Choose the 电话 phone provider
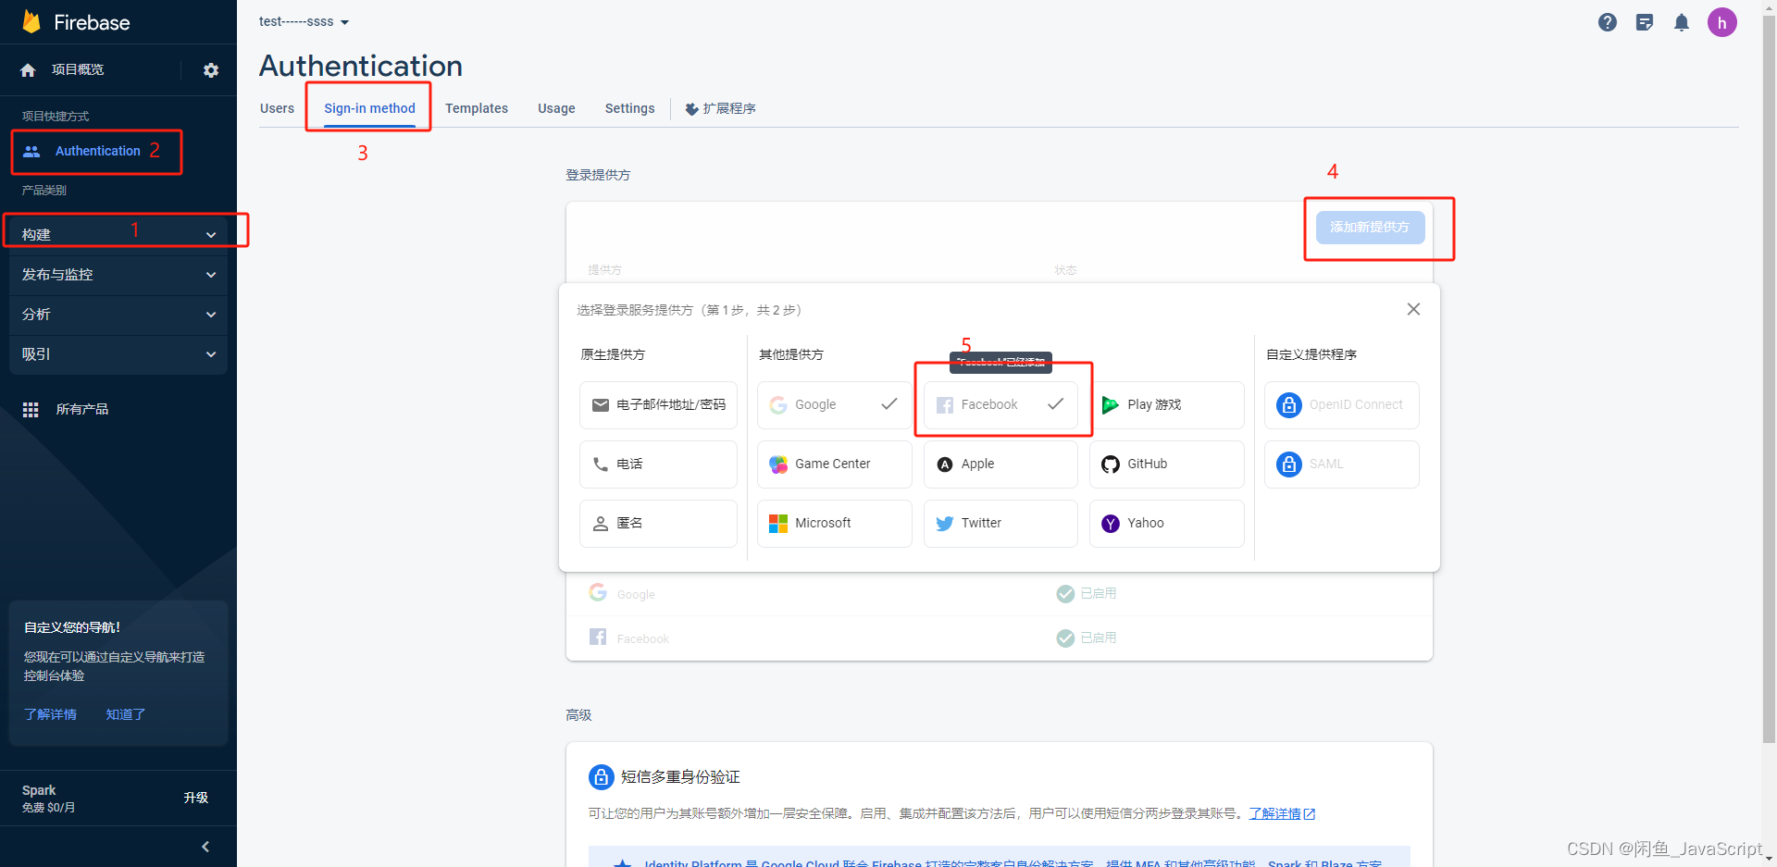Screen dimensions: 1777x867 [658, 464]
